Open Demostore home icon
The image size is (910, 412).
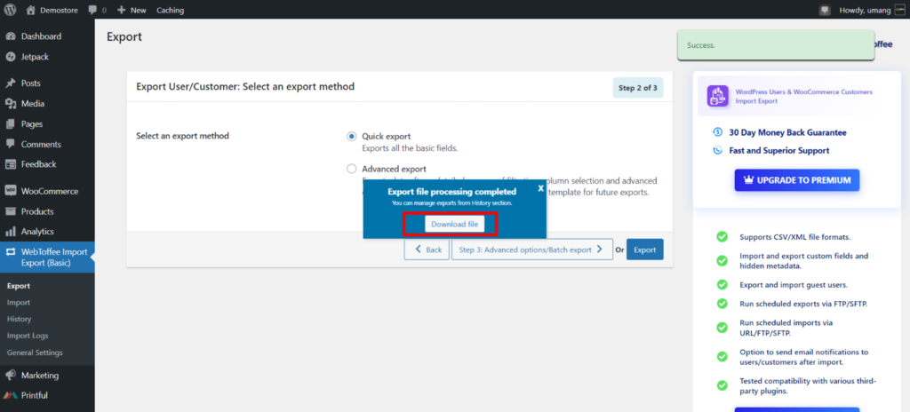(x=31, y=10)
